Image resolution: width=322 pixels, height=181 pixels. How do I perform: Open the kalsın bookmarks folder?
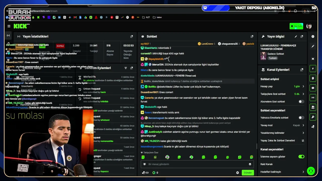click(x=157, y=17)
